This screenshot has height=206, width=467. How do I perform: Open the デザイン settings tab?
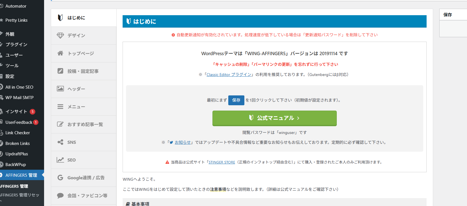pos(84,35)
